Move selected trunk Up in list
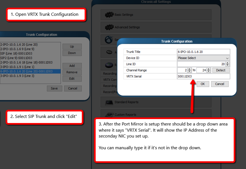 (x=72, y=47)
